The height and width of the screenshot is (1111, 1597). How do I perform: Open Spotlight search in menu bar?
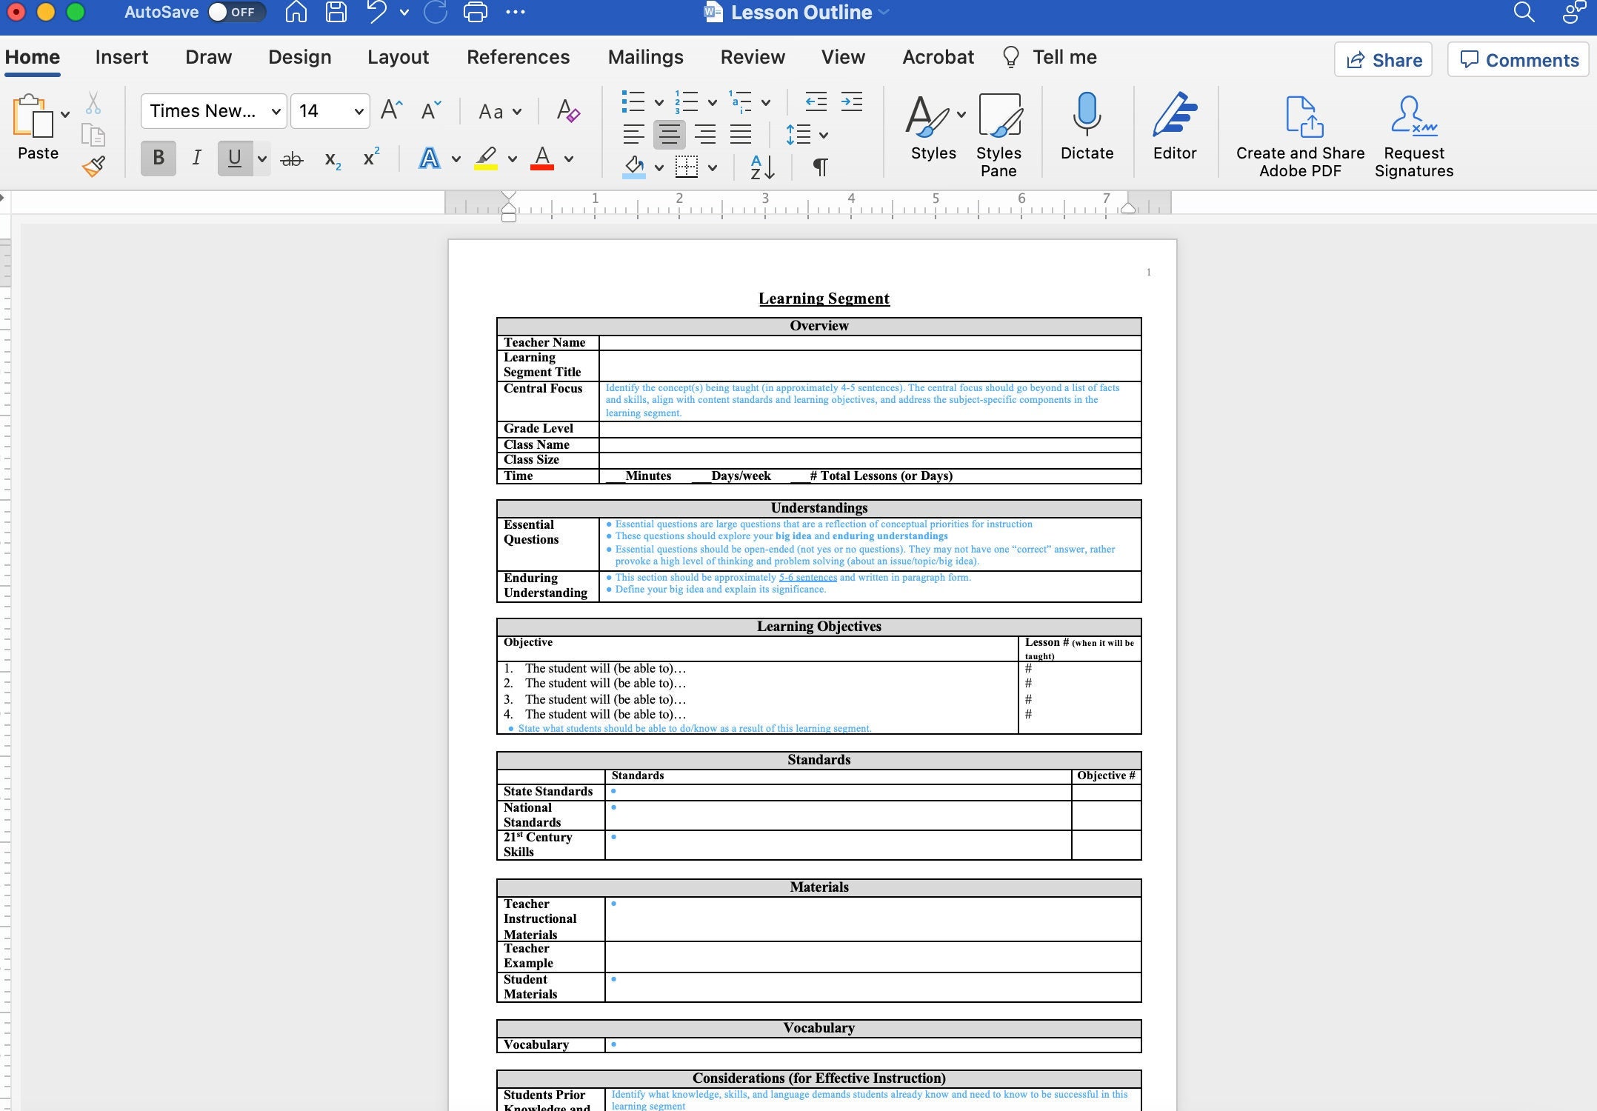coord(1524,12)
